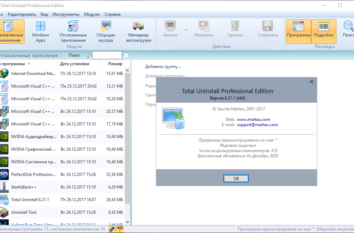Click support@martau.com email link
The image size is (354, 233).
(257, 125)
